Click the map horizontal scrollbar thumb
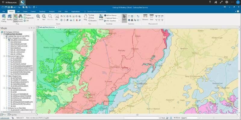Screen dimensions: 241x120 137,115
